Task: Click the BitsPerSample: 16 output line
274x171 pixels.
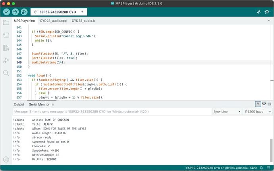Action: pos(46,155)
